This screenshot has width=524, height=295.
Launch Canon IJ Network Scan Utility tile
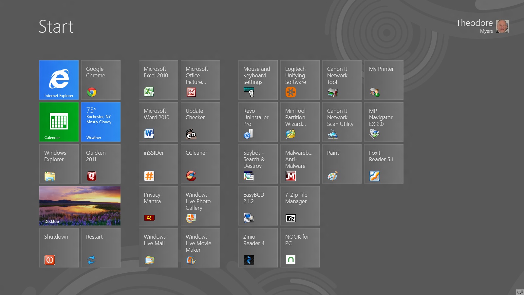coord(342,122)
